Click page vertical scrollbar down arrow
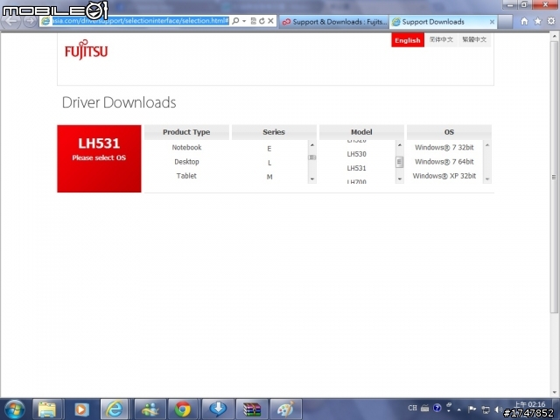This screenshot has width=560, height=420. point(555,393)
